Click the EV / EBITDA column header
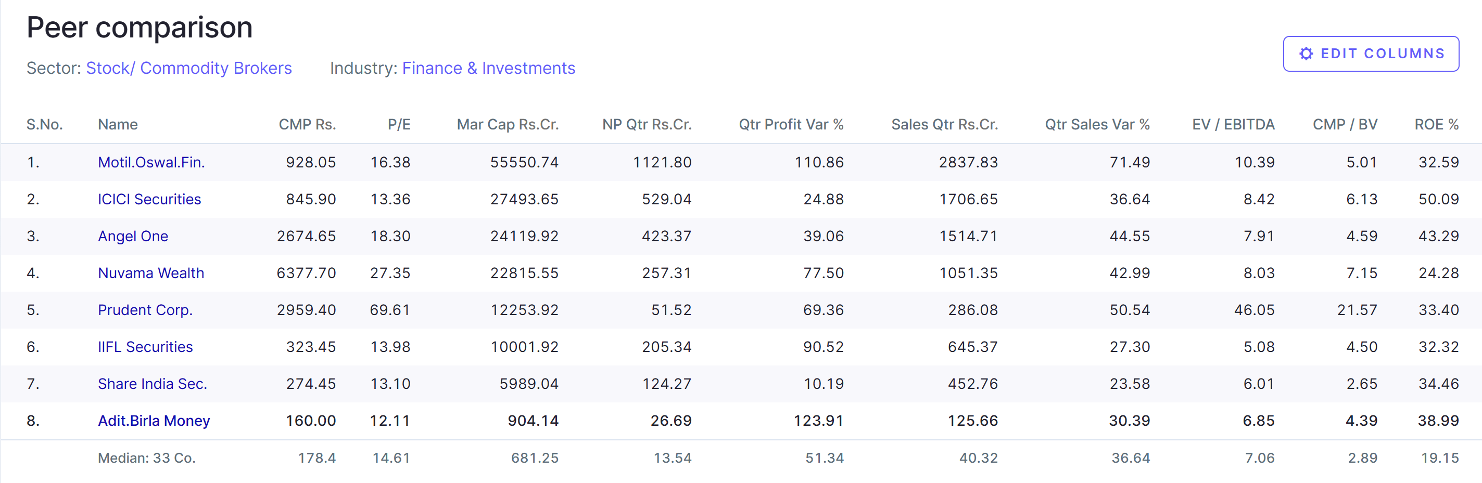 (x=1233, y=125)
